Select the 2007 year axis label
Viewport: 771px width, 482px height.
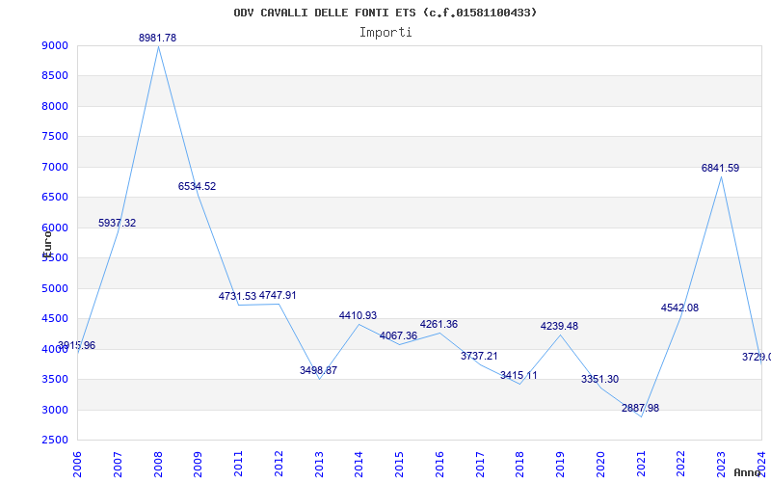click(x=118, y=465)
